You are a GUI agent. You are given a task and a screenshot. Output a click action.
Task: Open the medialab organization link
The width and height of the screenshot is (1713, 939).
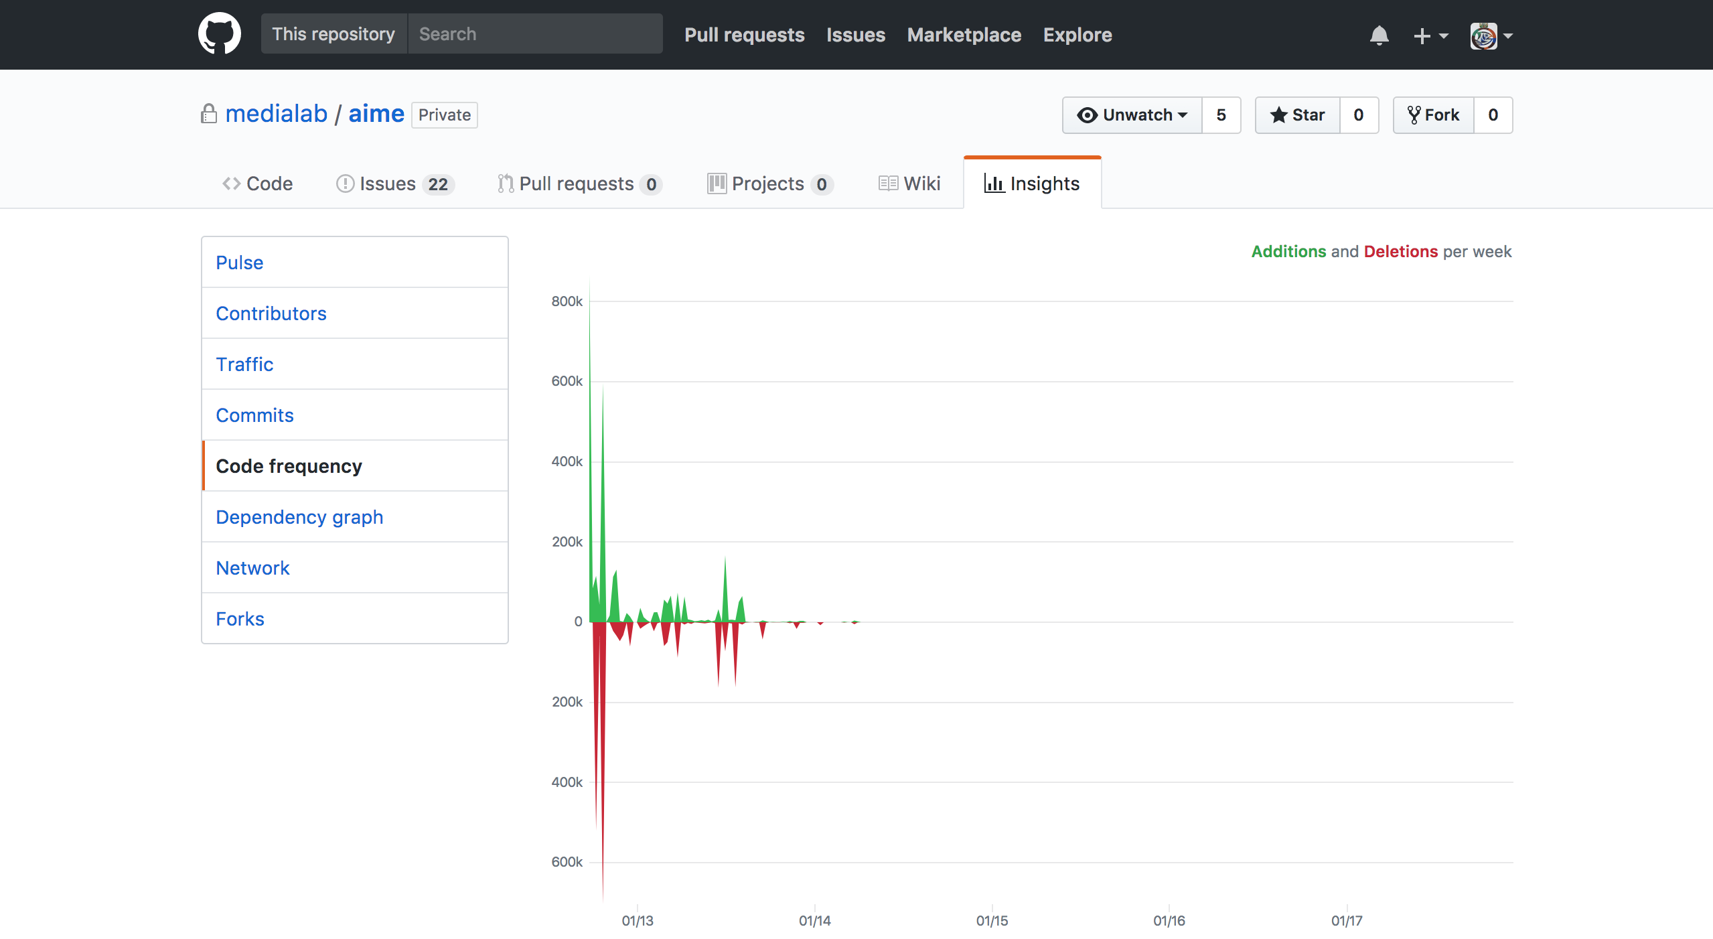[x=276, y=114]
